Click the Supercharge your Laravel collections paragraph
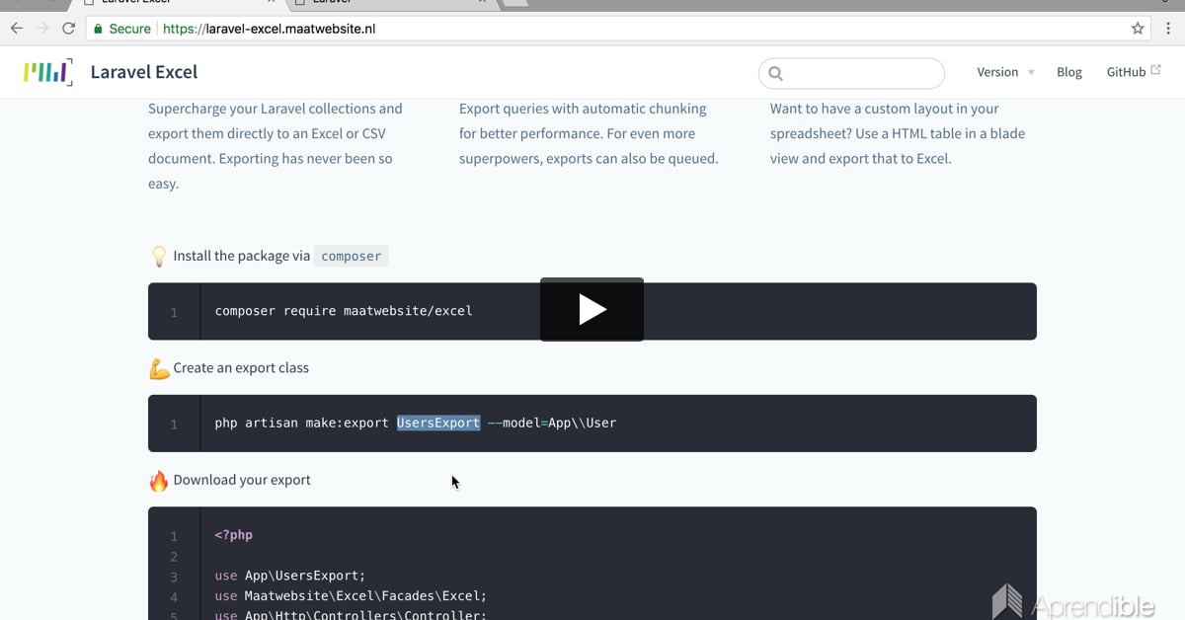The width and height of the screenshot is (1185, 620). [276, 146]
